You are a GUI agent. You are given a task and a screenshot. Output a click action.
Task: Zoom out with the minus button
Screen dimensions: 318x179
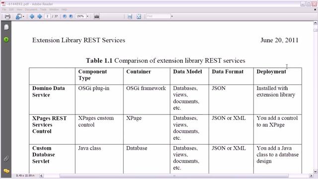tap(65, 16)
